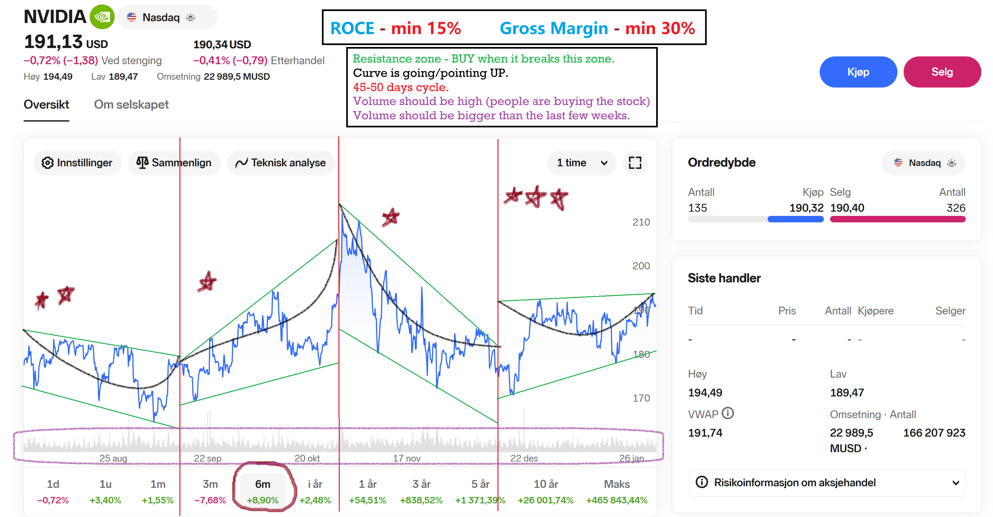Screen dimensions: 993x517
Task: Open Nasdaq market selector in Ordredybde
Action: click(924, 163)
